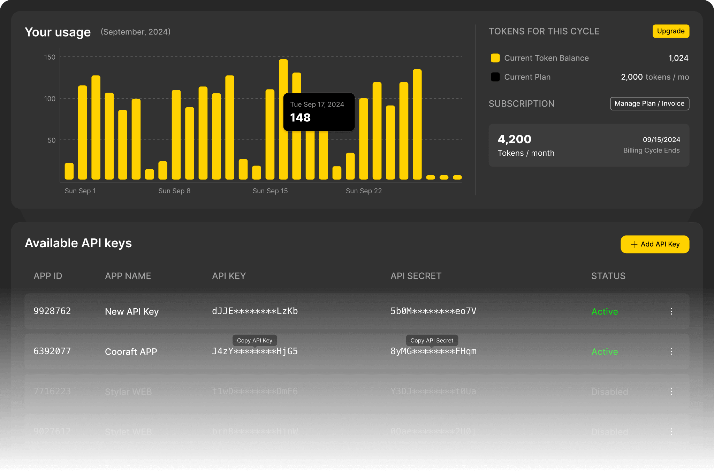
Task: Open the three-dot menu for Stylar WEB
Action: (671, 391)
